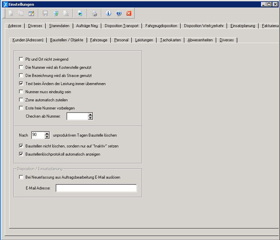Decrease unproductive days spinner value
This screenshot has height=240, width=280.
[x=47, y=137]
